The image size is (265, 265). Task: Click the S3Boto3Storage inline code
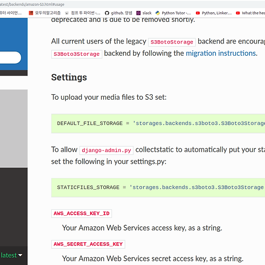pyautogui.click(x=77, y=54)
